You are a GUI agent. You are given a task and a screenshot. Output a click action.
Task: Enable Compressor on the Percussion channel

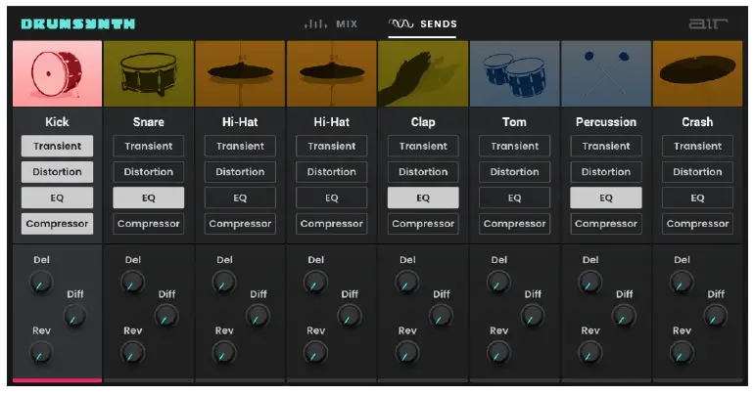[606, 224]
